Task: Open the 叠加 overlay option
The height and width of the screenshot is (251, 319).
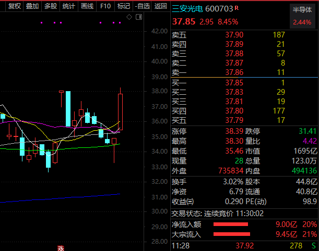Action: [x=32, y=6]
